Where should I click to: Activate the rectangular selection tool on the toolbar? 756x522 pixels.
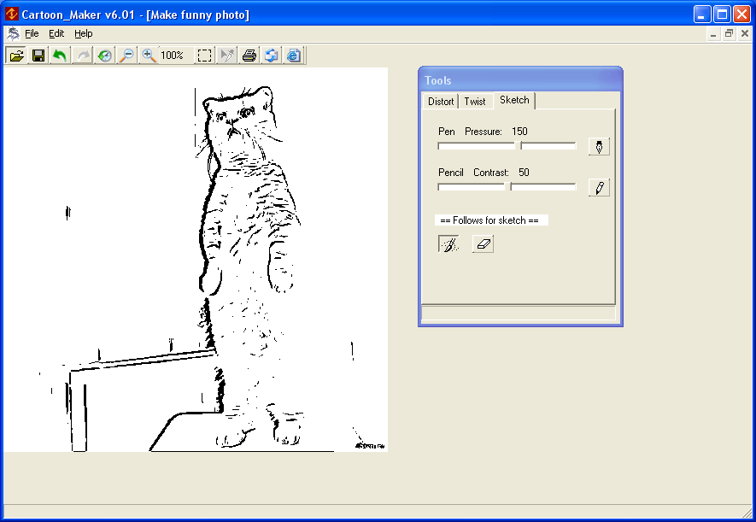pos(203,55)
